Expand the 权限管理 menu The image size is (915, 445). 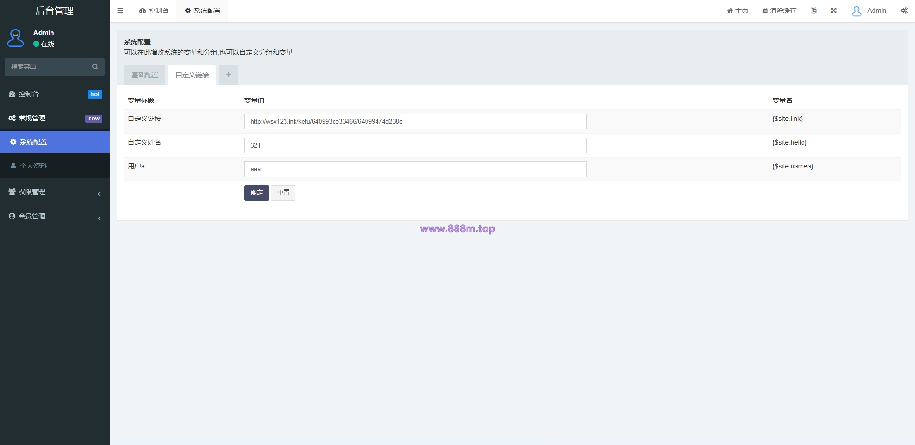pyautogui.click(x=55, y=192)
